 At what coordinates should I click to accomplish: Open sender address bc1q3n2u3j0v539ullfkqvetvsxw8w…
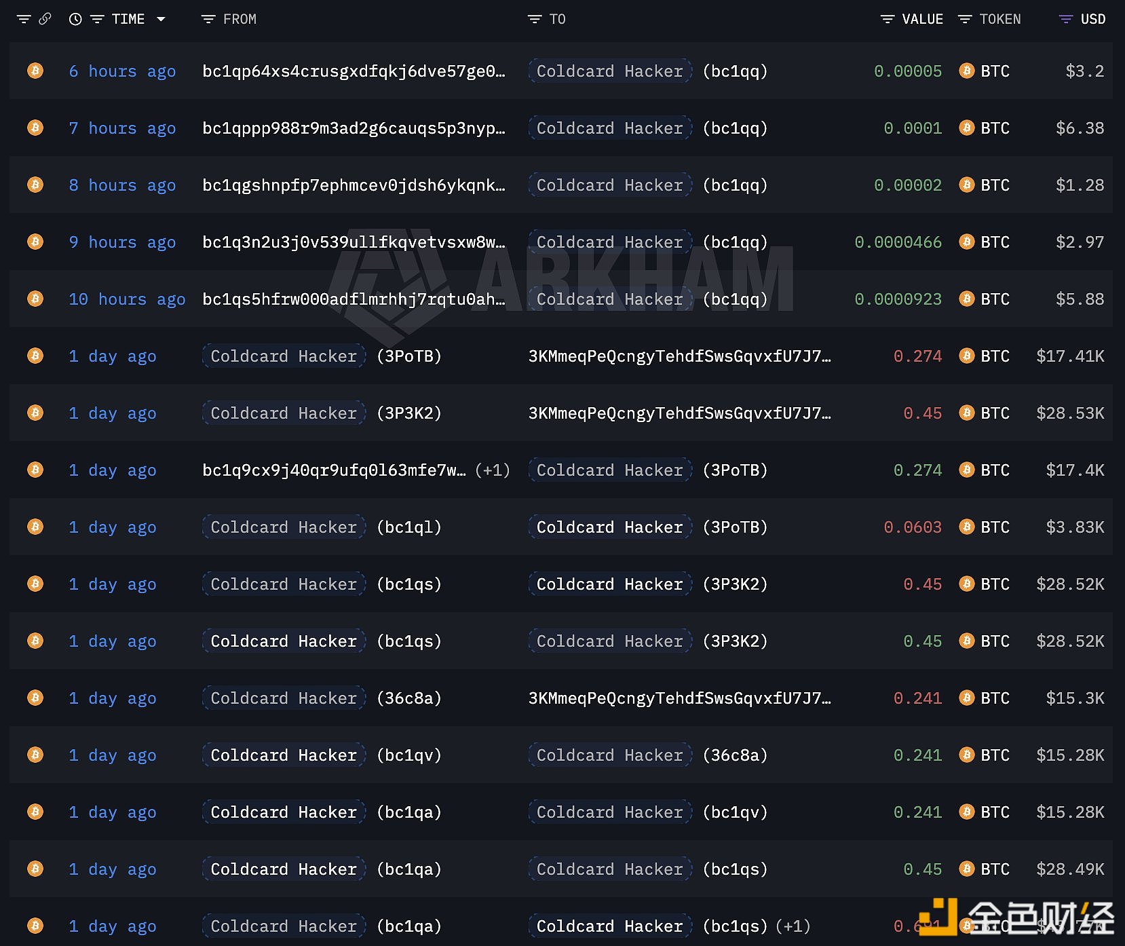tap(354, 242)
